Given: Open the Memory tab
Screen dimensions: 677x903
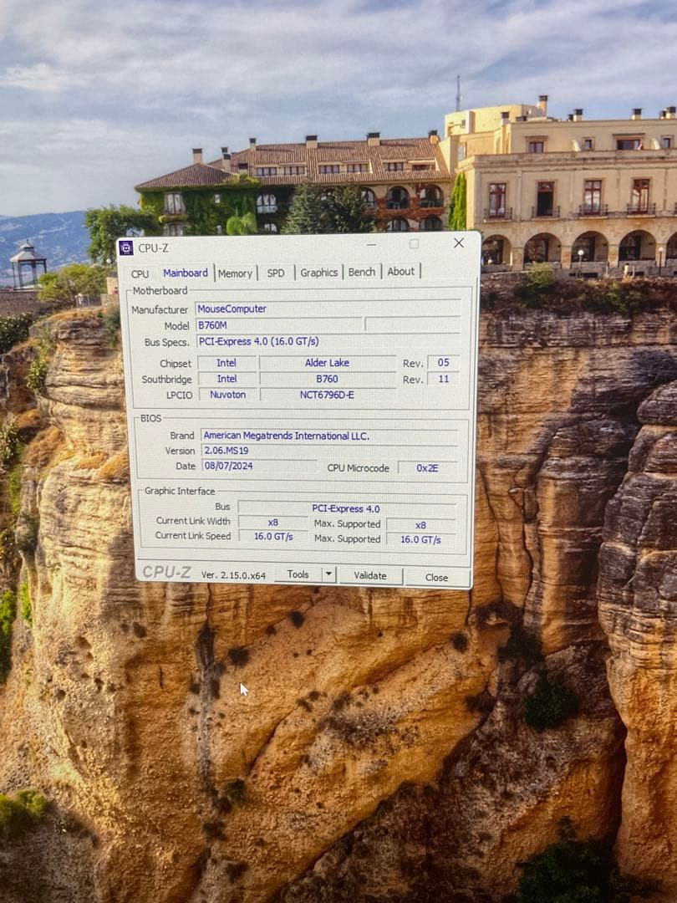Looking at the screenshot, I should click(235, 273).
